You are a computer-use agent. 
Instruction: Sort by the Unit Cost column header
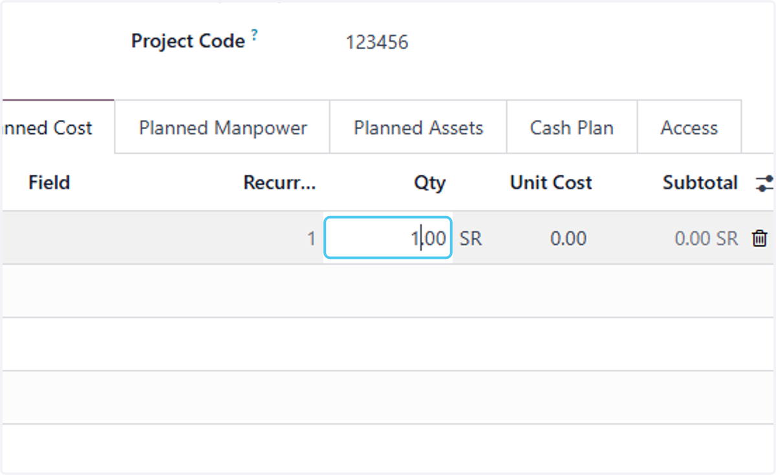click(551, 183)
